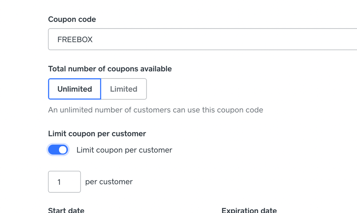Click the per customer quantity field
The width and height of the screenshot is (357, 213).
(64, 182)
